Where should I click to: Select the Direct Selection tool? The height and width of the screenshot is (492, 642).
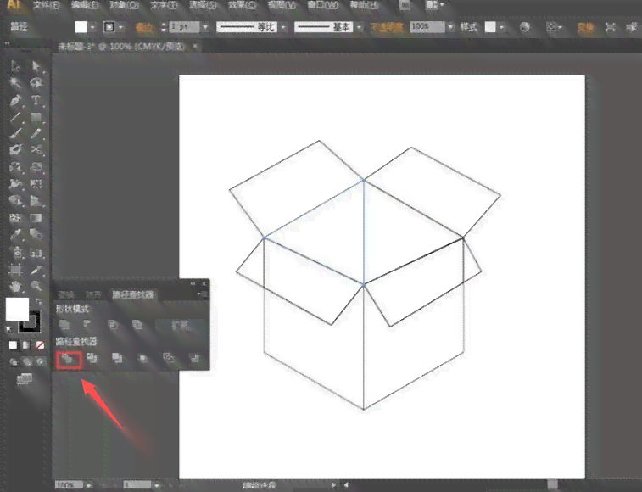(36, 66)
